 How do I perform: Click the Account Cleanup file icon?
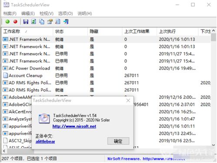5,75
